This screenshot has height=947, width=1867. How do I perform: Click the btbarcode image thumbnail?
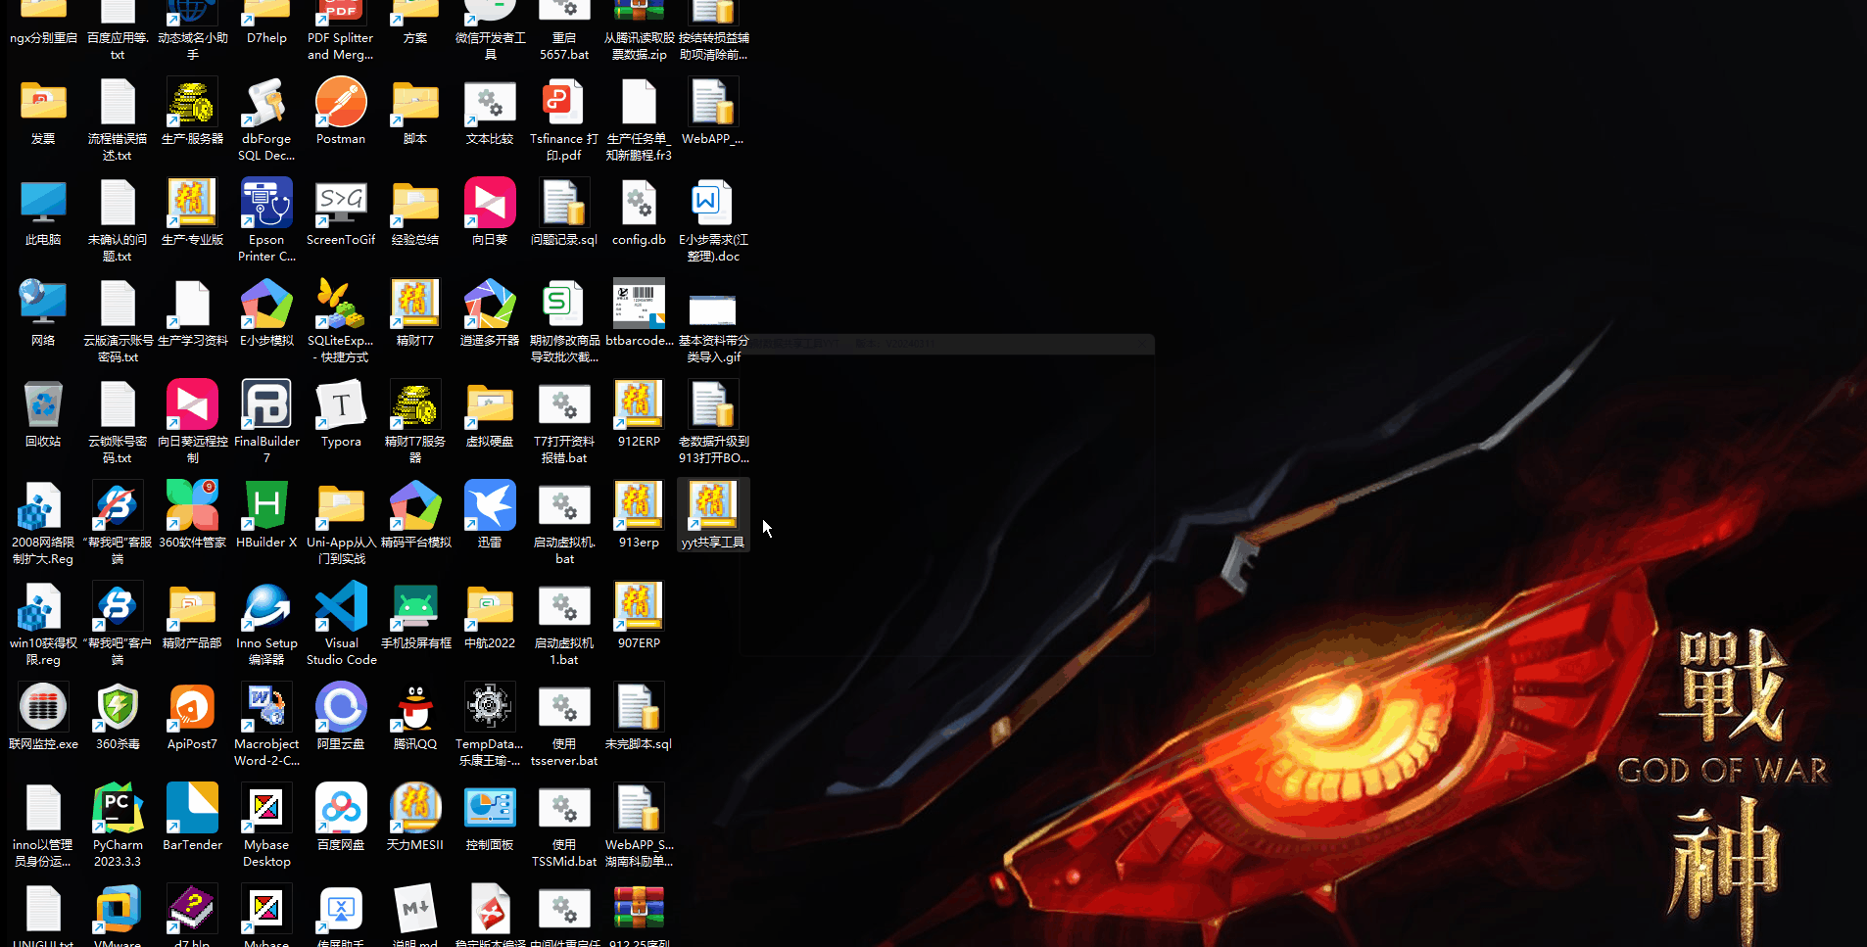[639, 305]
